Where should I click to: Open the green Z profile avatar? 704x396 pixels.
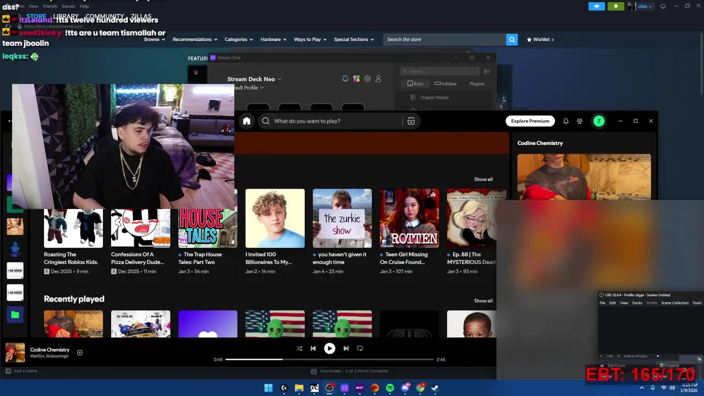[x=599, y=121]
